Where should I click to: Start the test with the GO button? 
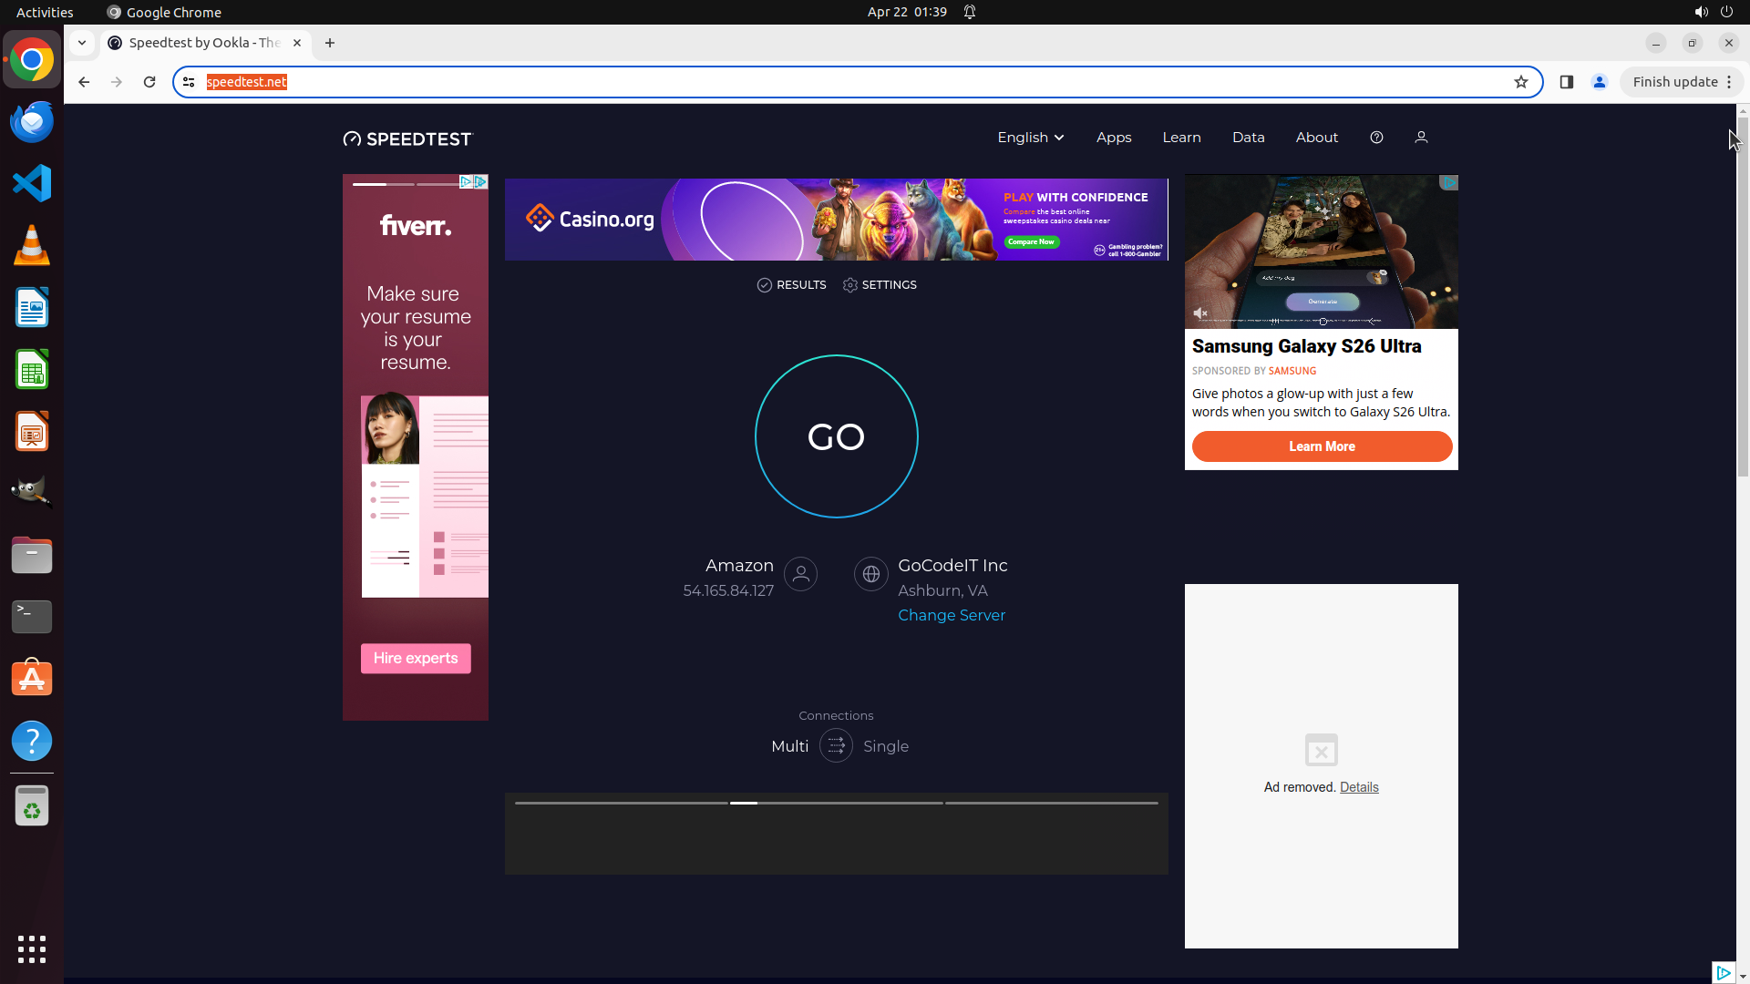(836, 436)
